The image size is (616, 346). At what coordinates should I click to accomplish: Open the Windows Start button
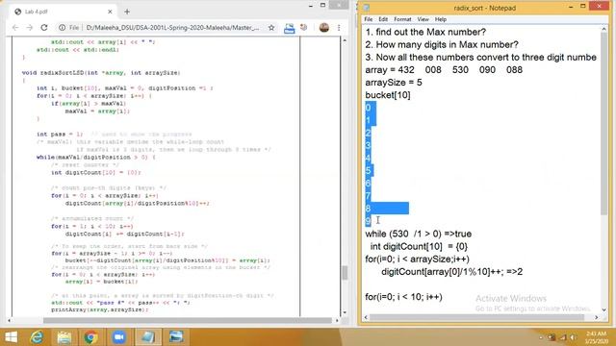[x=11, y=337]
